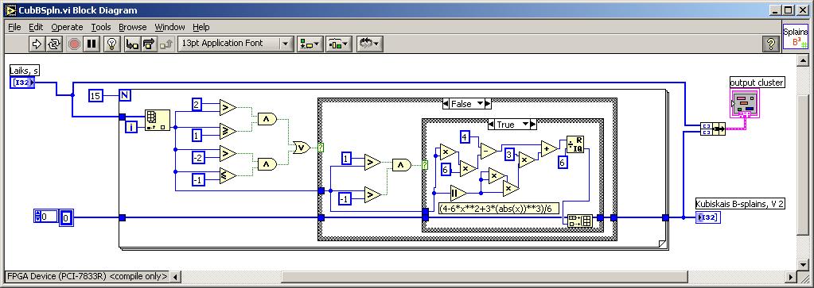The image size is (814, 288).
Task: Open the Edit menu
Action: 36,27
